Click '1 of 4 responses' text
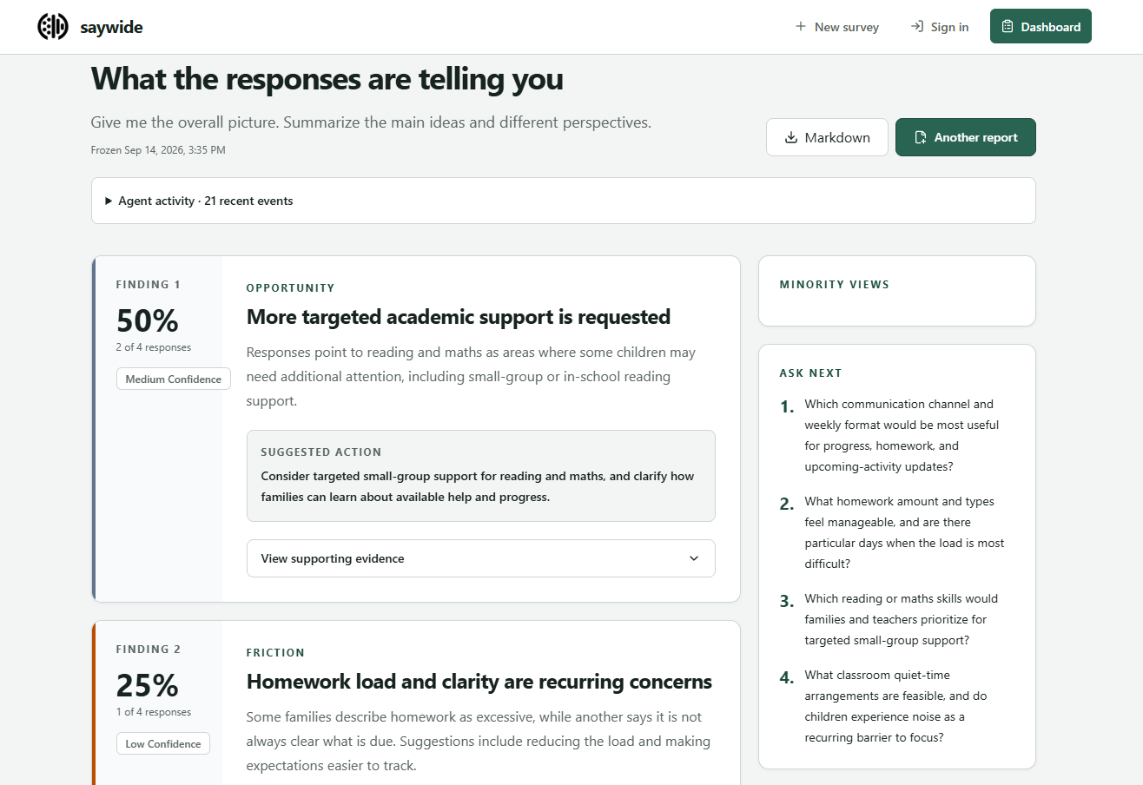Screen dimensions: 1143x785 click(154, 712)
